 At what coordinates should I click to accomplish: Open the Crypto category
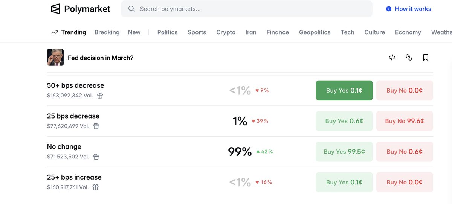(226, 32)
